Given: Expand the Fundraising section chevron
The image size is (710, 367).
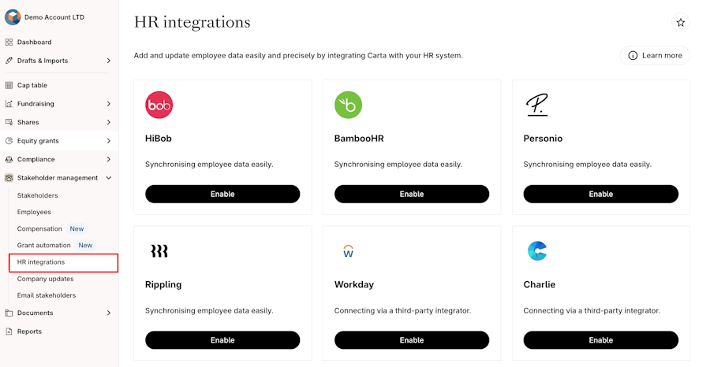Looking at the screenshot, I should click(109, 104).
